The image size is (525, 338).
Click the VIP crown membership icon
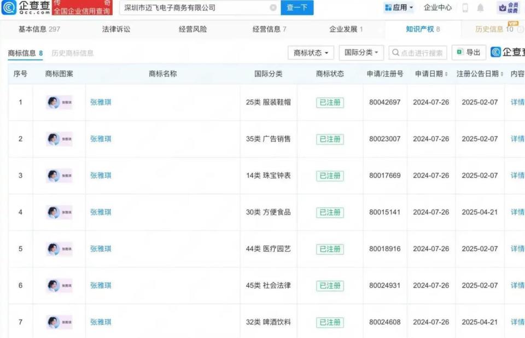tap(502, 7)
